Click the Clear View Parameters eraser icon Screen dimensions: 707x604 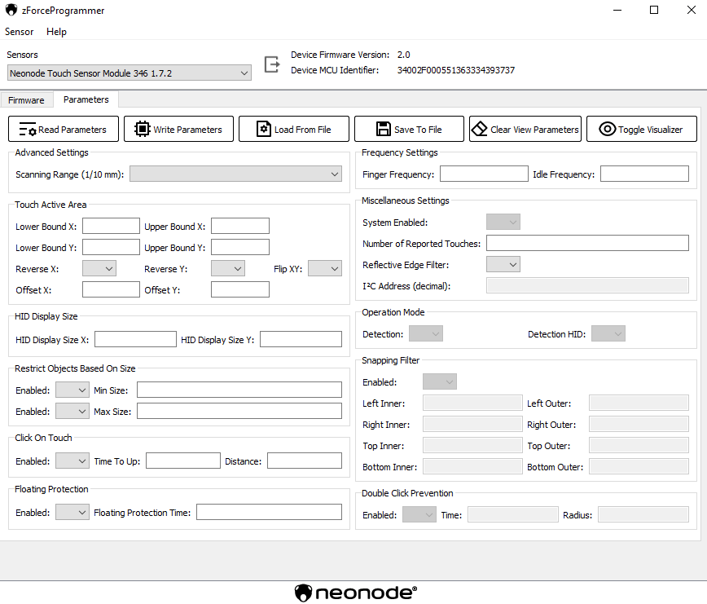pos(479,129)
